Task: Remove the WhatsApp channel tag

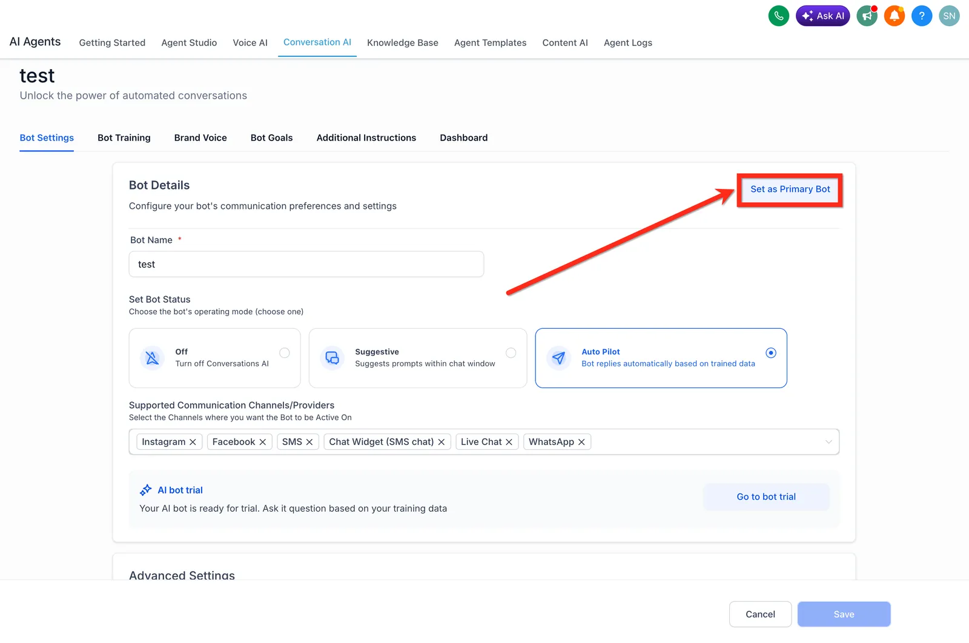Action: coord(581,442)
